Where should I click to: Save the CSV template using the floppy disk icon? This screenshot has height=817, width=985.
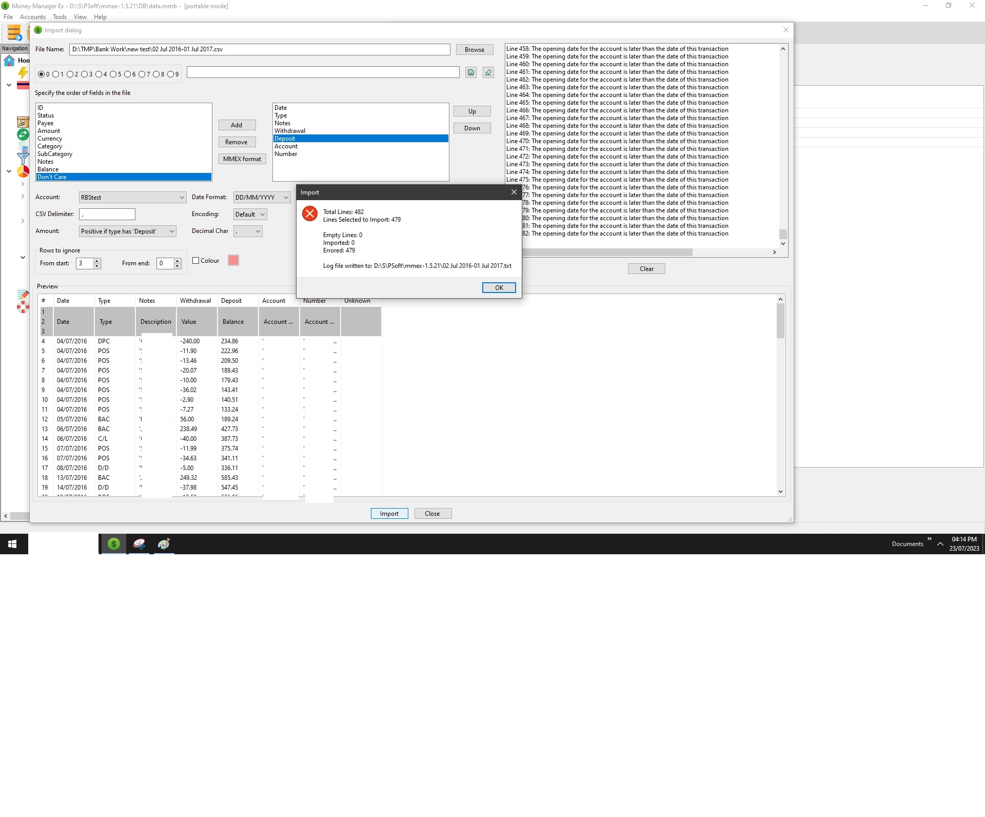(x=471, y=72)
